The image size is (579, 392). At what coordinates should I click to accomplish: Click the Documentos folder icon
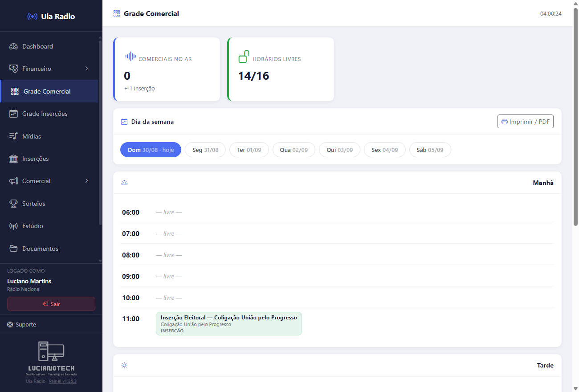click(x=13, y=249)
